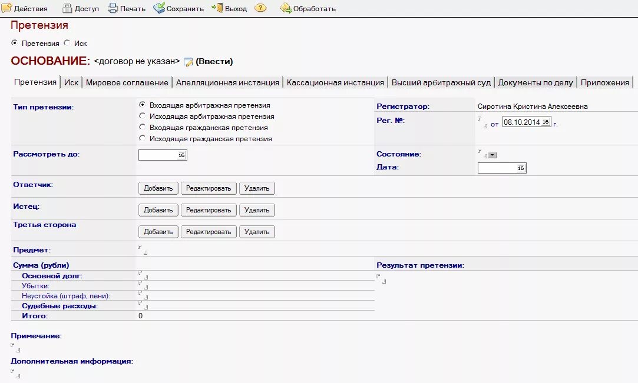
Task: Open the Апелляционная инстанция tab
Action: pyautogui.click(x=227, y=82)
